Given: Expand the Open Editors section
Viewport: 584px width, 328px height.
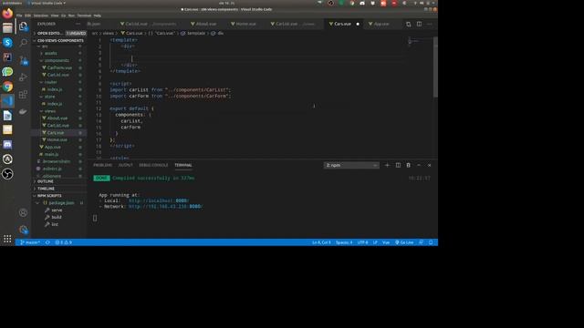Looking at the screenshot, I should pos(50,33).
